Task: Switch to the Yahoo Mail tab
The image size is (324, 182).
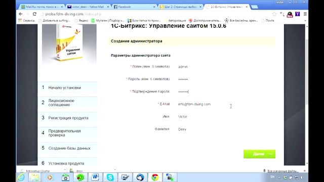Action: (x=88, y=7)
